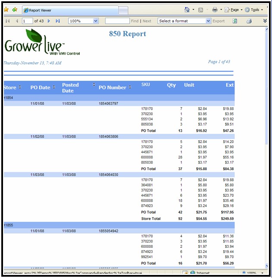
Task: Print the report via the report toolbar printer icon
Action: tap(249, 21)
